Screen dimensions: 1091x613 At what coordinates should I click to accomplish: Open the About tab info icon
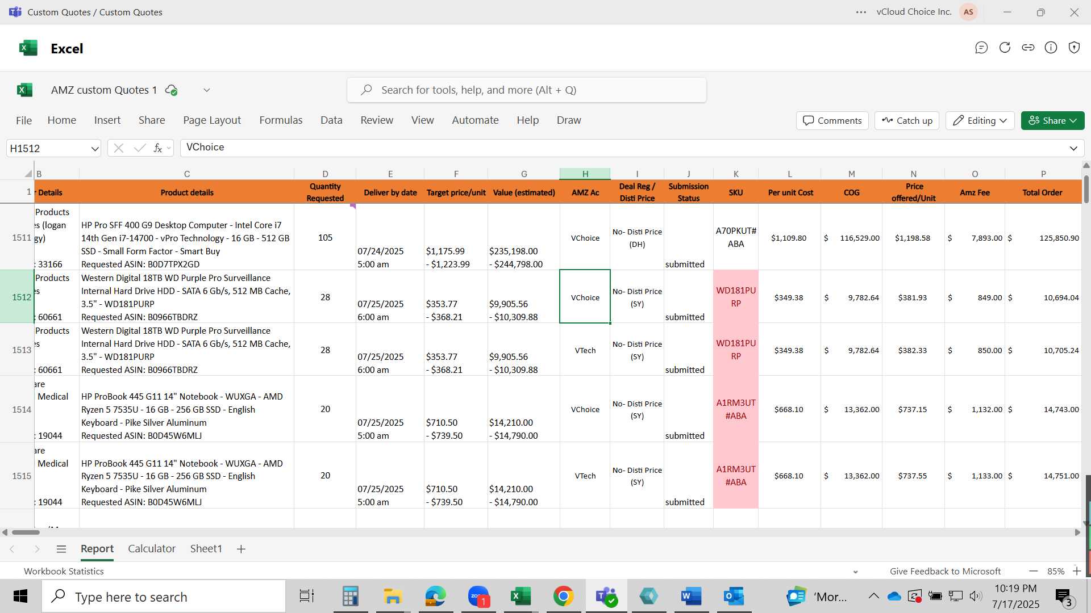click(1051, 48)
